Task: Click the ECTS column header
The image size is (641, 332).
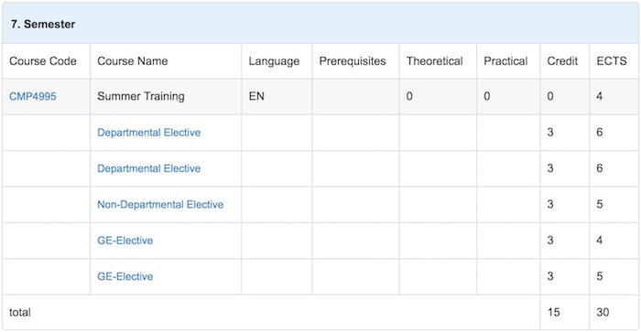Action: (612, 61)
